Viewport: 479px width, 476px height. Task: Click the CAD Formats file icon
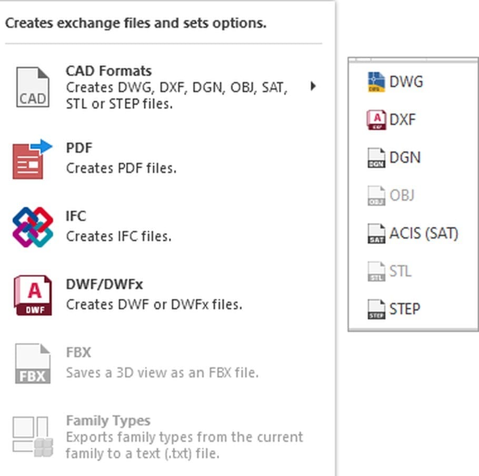(x=33, y=87)
